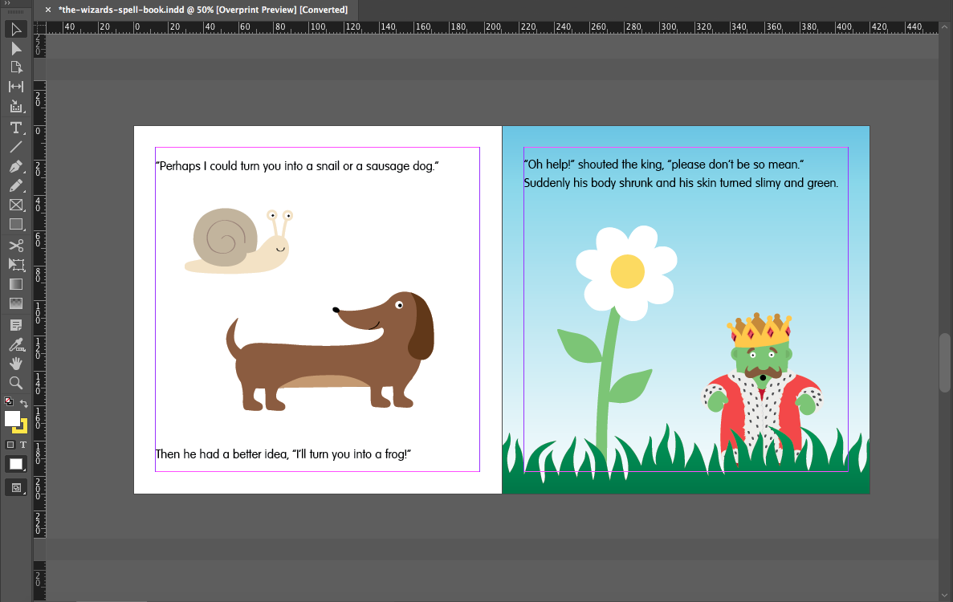Screen dimensions: 953x602
Task: Reset to default fill and stroke
Action: [x=9, y=401]
